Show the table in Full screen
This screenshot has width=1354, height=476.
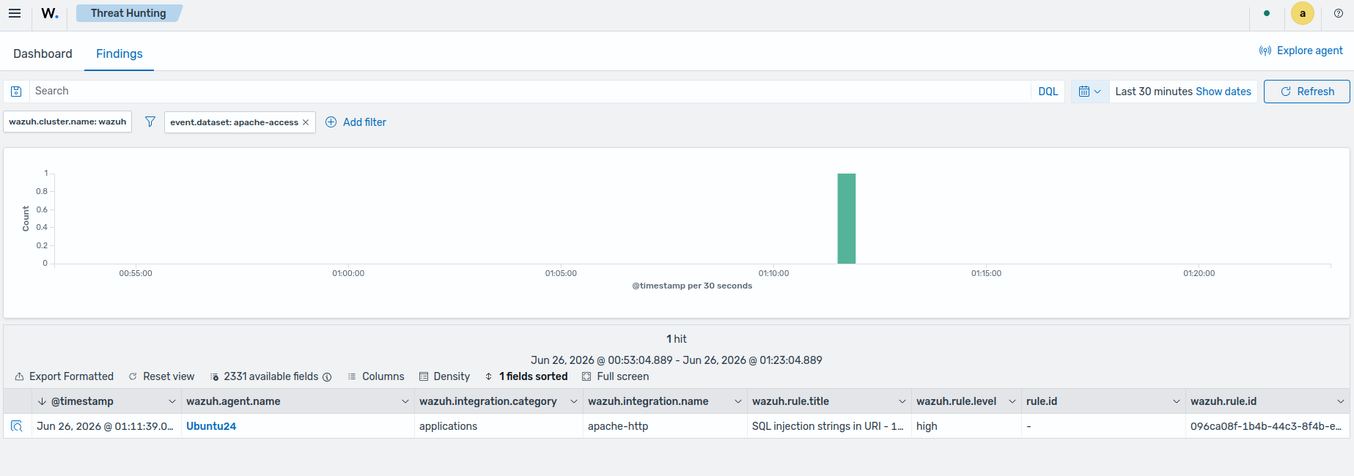(x=616, y=376)
